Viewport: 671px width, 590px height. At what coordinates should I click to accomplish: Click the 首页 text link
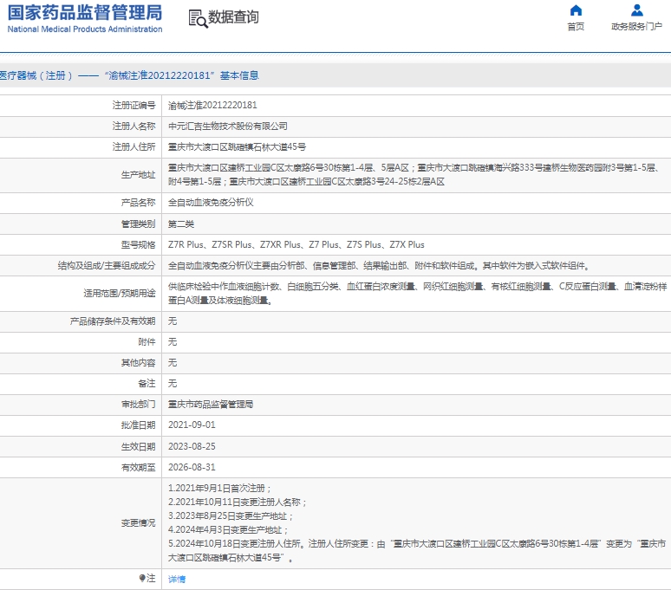point(576,27)
